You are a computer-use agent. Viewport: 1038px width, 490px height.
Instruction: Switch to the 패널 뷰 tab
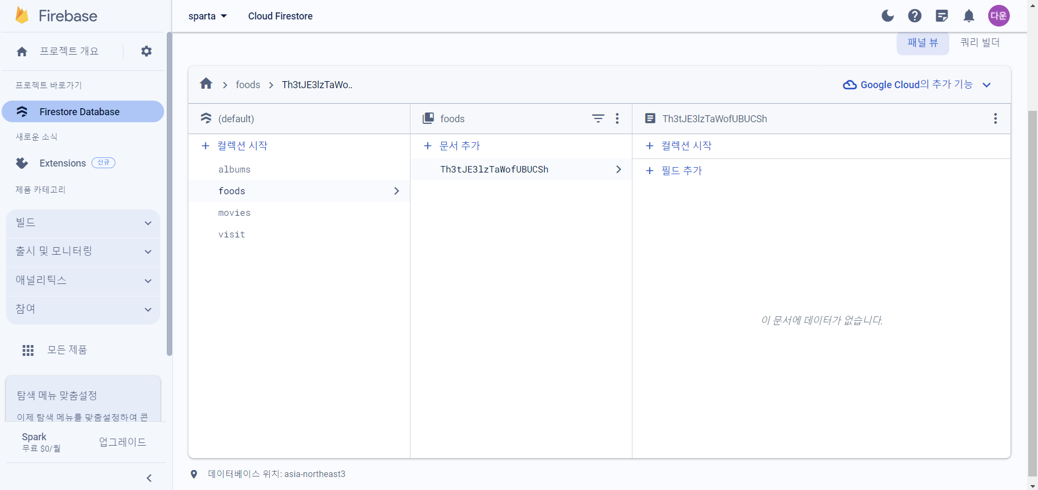[923, 42]
